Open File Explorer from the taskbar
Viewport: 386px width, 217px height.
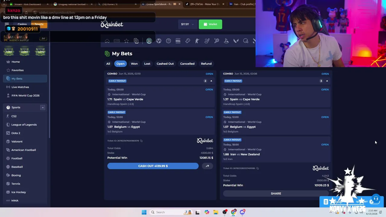click(216, 212)
